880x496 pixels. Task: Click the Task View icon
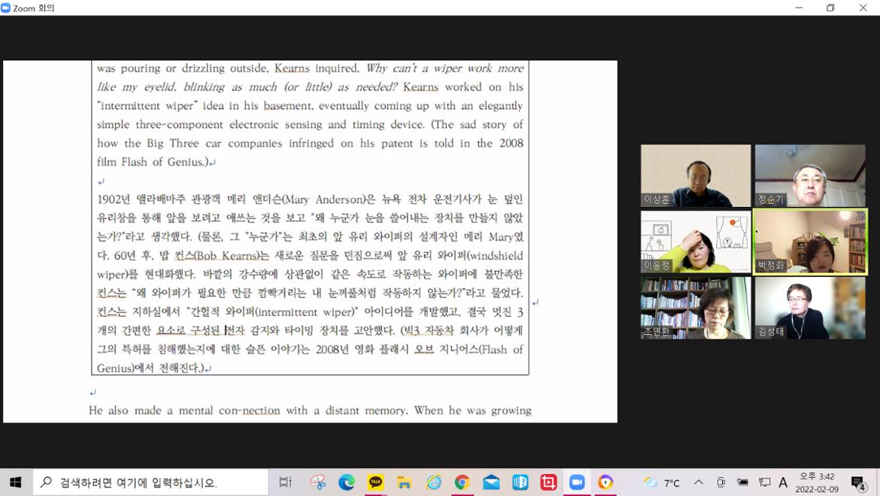(285, 482)
